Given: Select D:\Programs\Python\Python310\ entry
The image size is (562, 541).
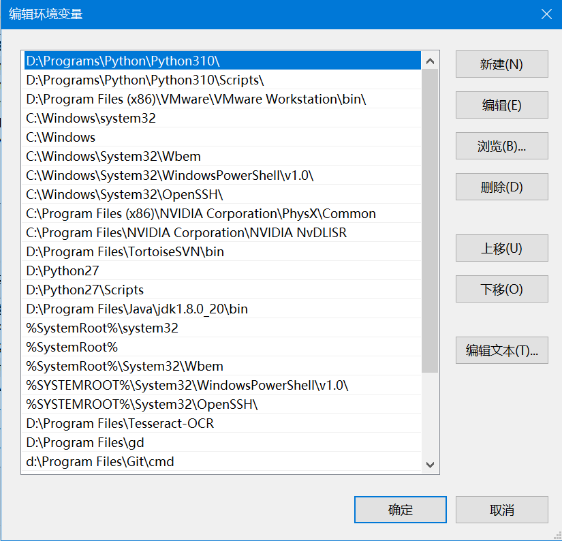Looking at the screenshot, I should click(223, 61).
